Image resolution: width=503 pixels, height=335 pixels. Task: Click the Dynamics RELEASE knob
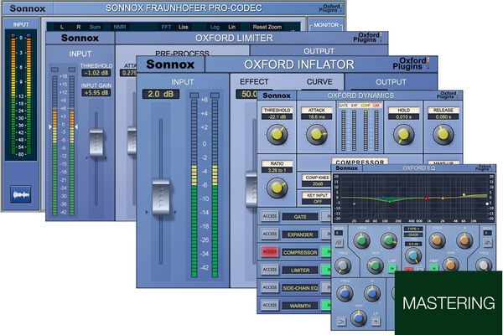coord(443,134)
